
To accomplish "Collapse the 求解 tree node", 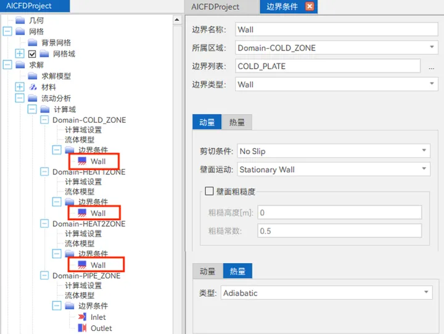I will coord(7,65).
